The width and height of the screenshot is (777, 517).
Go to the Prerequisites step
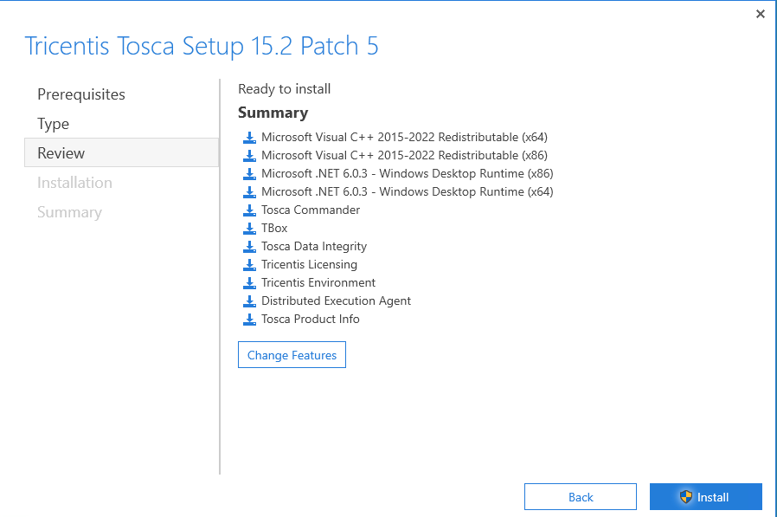tap(81, 94)
